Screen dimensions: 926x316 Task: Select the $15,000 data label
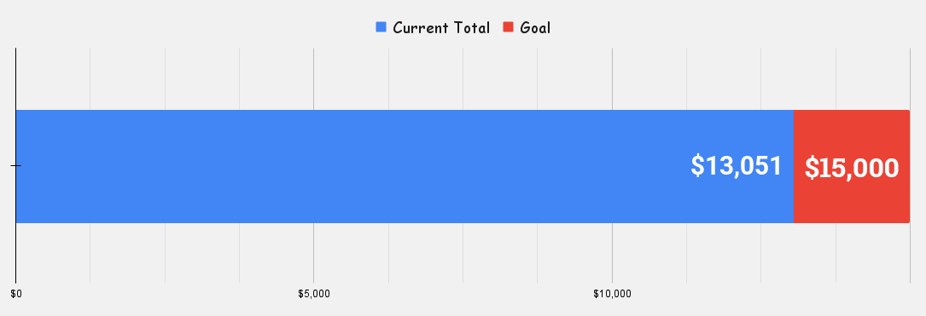[x=852, y=168]
